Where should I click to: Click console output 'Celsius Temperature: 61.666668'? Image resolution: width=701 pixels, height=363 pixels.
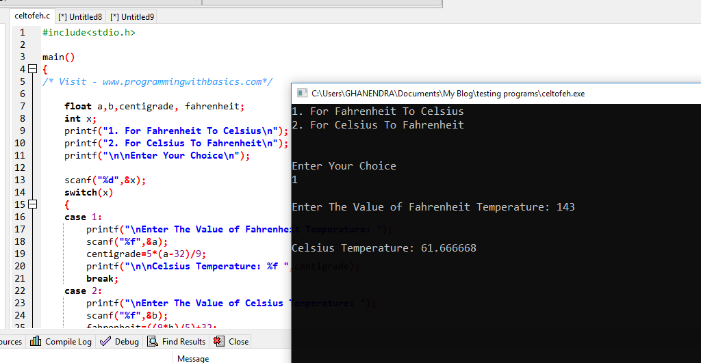point(384,247)
